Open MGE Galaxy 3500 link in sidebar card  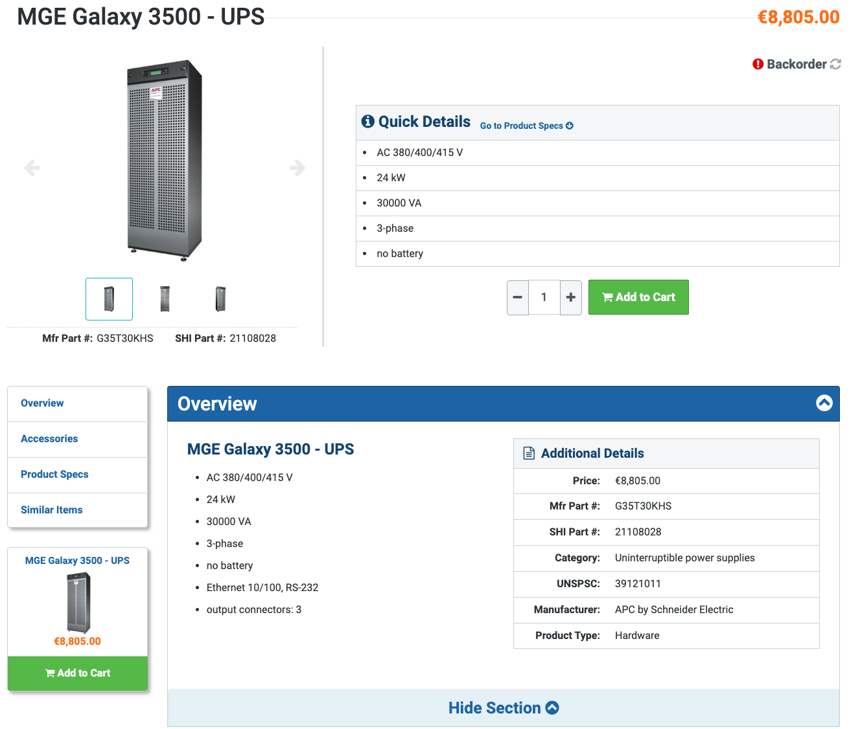[77, 561]
